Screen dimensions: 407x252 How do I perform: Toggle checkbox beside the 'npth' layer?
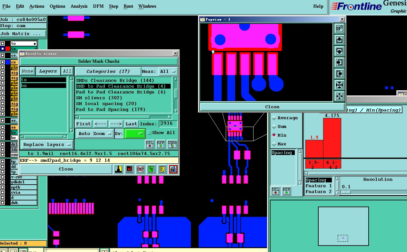point(3,187)
